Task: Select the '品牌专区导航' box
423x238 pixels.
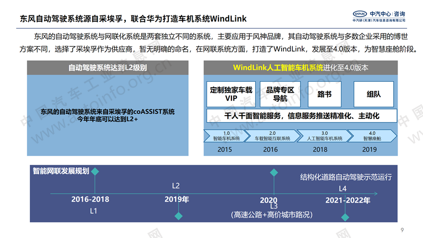Action: (280, 94)
